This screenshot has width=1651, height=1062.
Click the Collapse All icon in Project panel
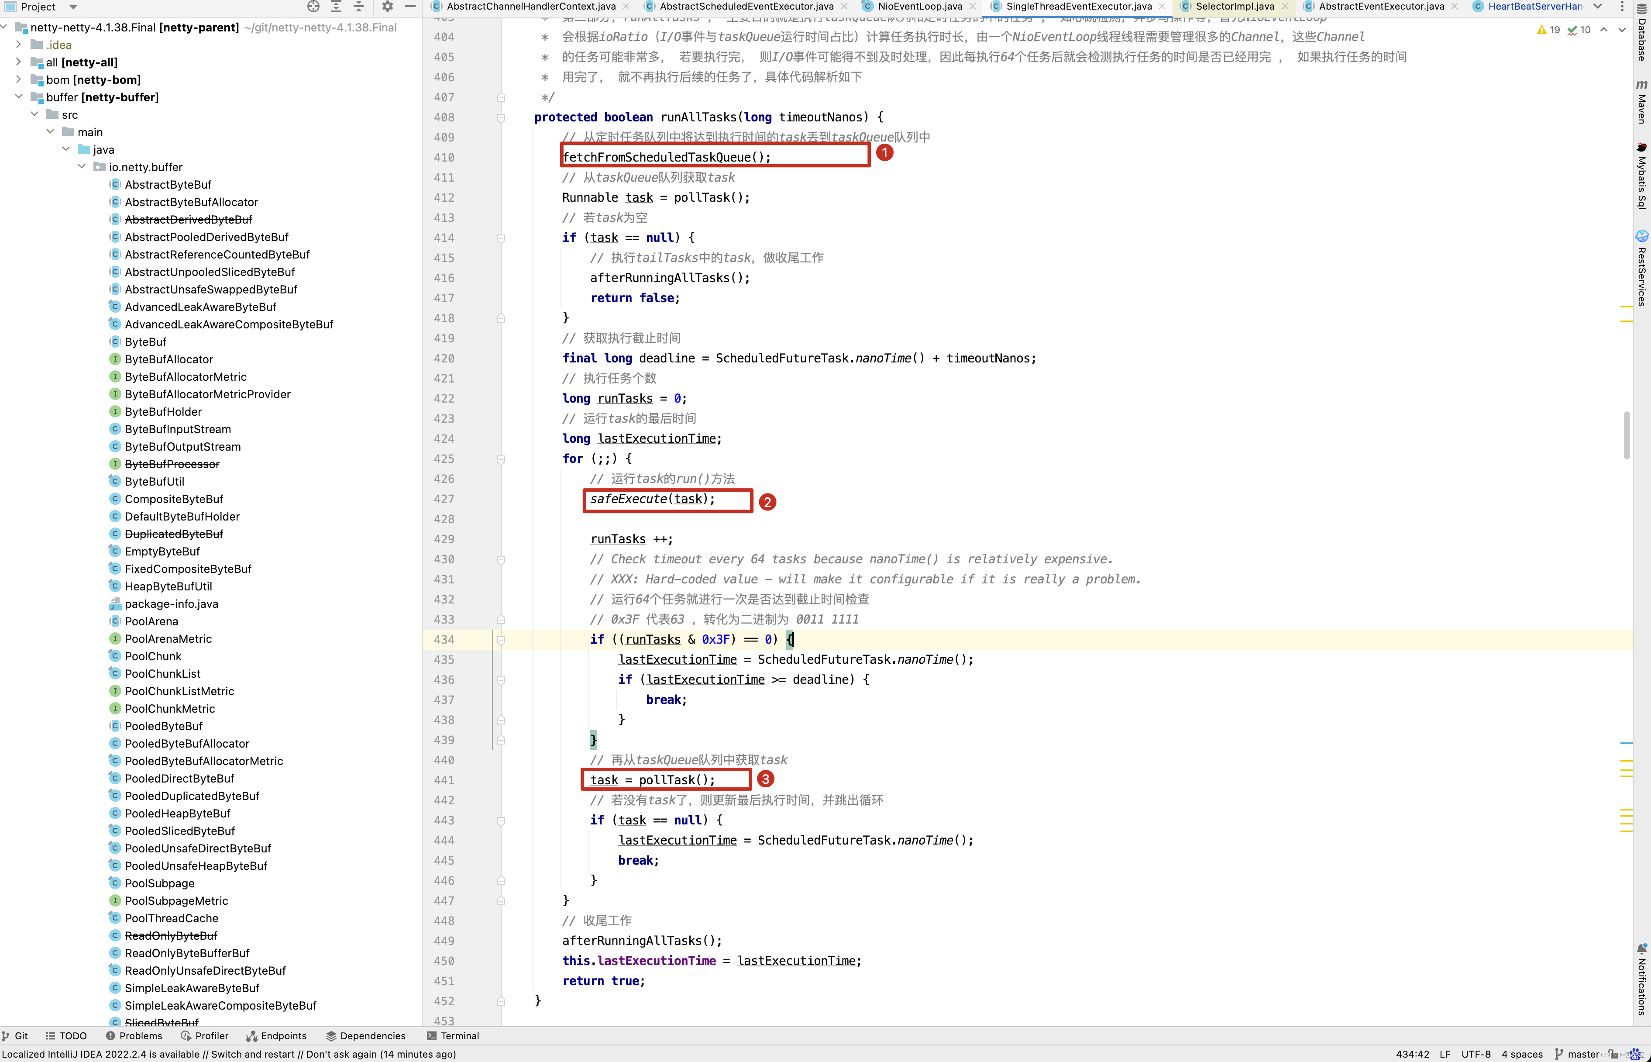click(358, 7)
